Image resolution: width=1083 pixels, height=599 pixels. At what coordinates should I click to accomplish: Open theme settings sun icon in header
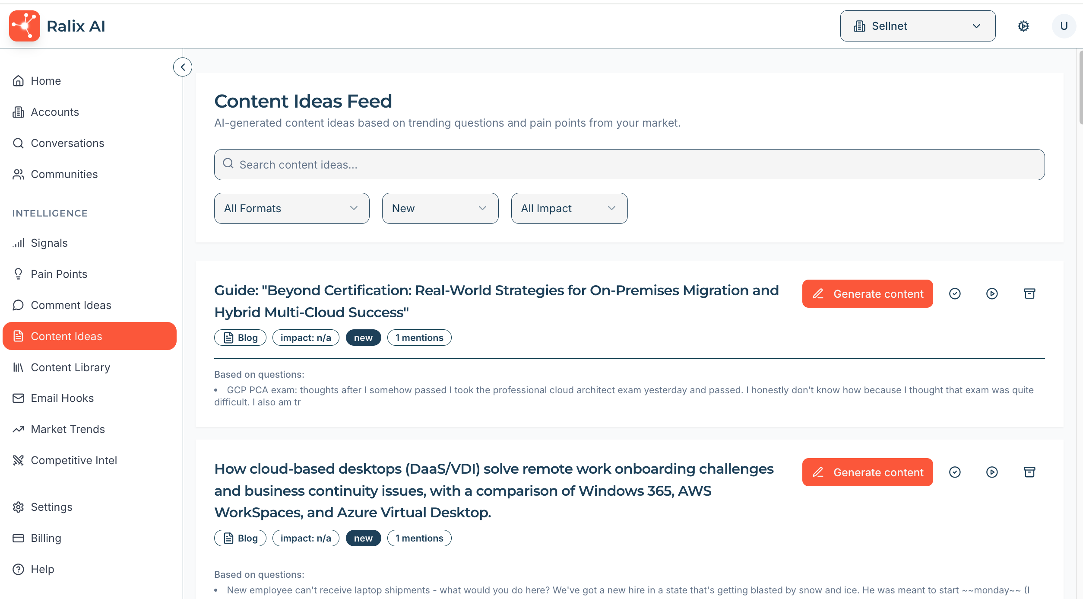(1023, 26)
